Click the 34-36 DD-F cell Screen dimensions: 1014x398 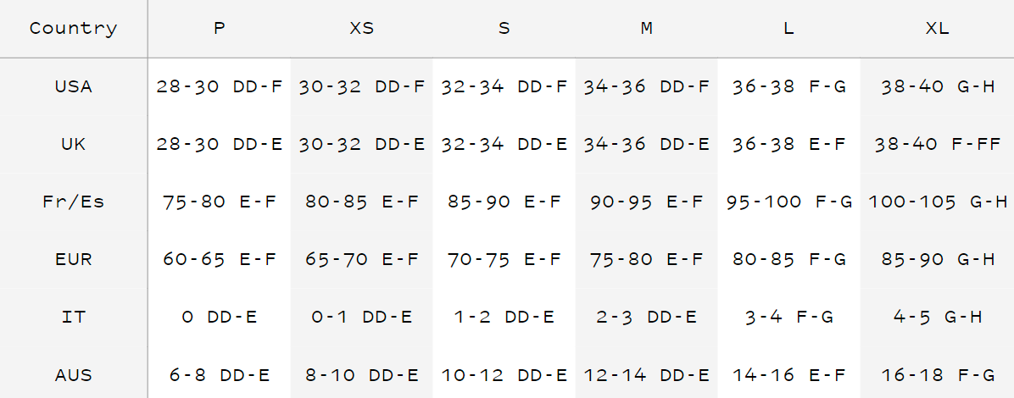646,86
